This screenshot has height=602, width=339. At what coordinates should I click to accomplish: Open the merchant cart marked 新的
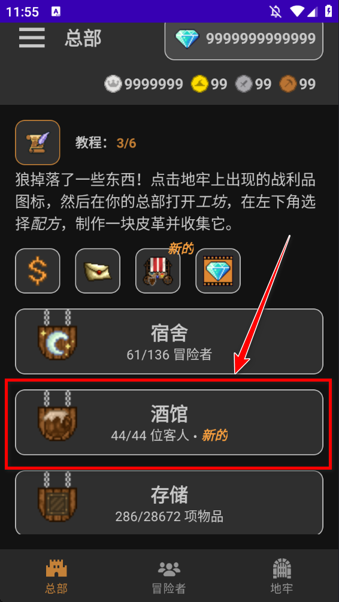(158, 271)
